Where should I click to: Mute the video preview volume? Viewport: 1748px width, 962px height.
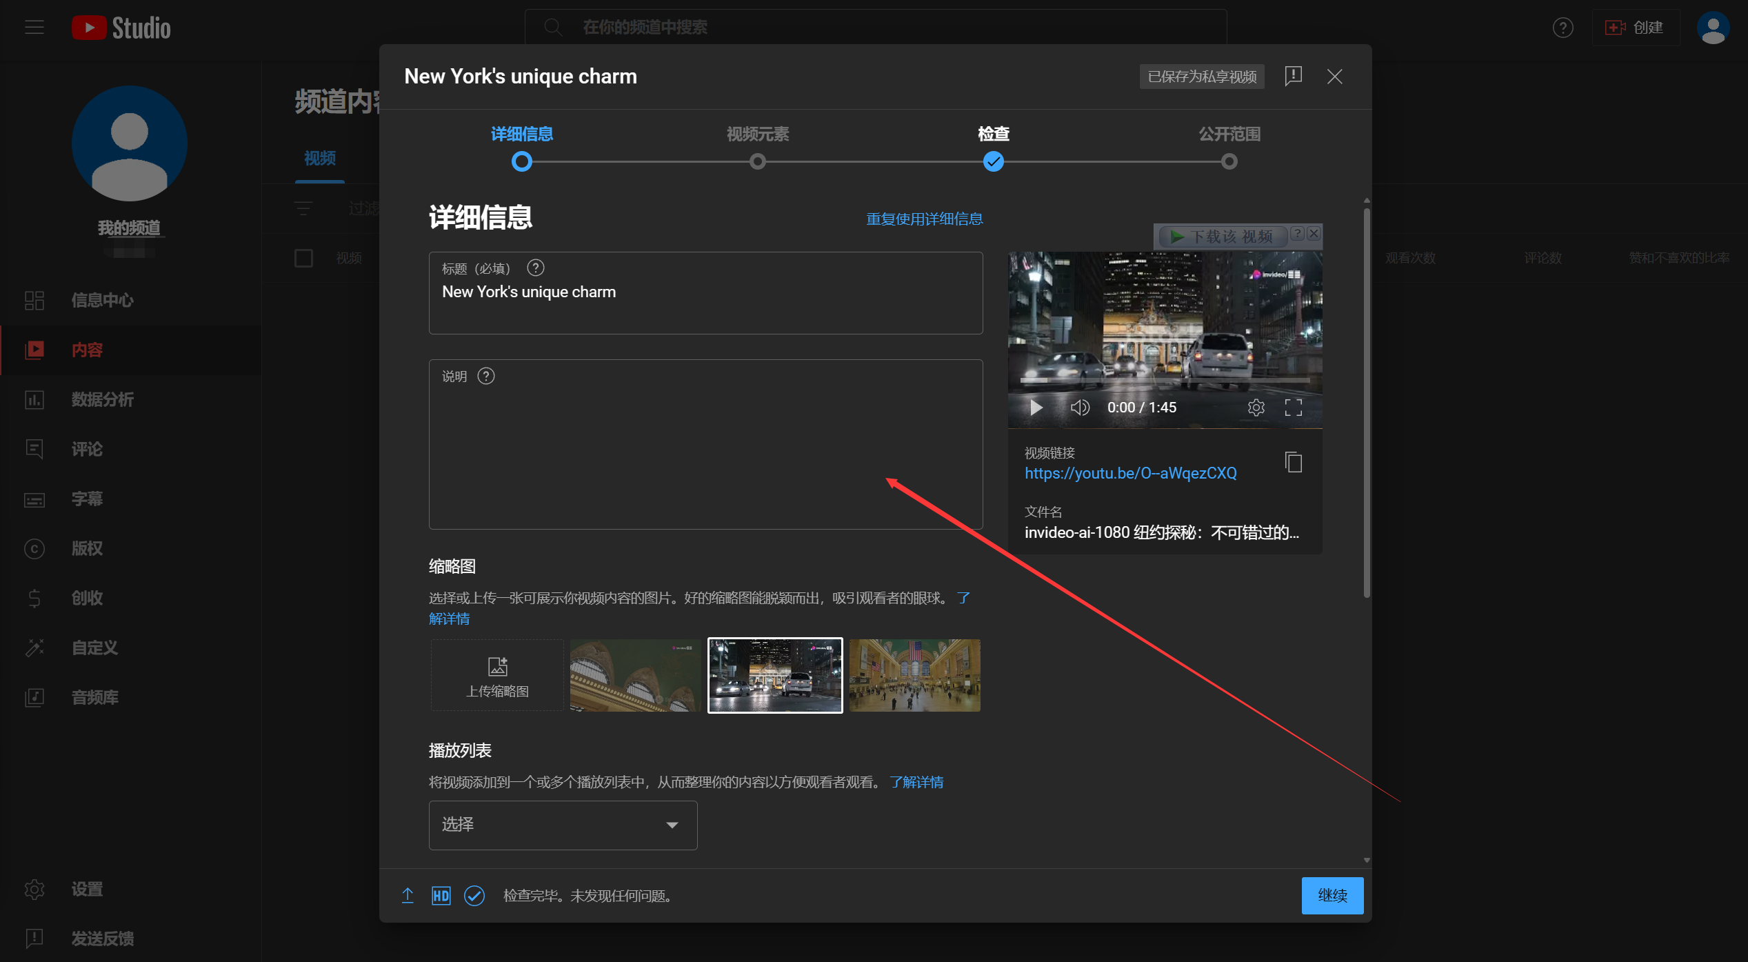tap(1080, 408)
